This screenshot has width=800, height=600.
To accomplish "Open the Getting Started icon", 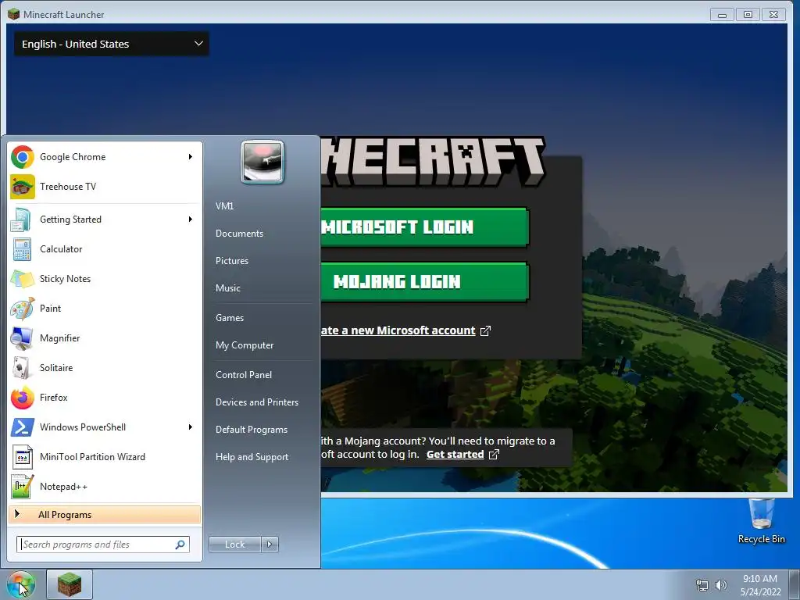I will 23,220.
